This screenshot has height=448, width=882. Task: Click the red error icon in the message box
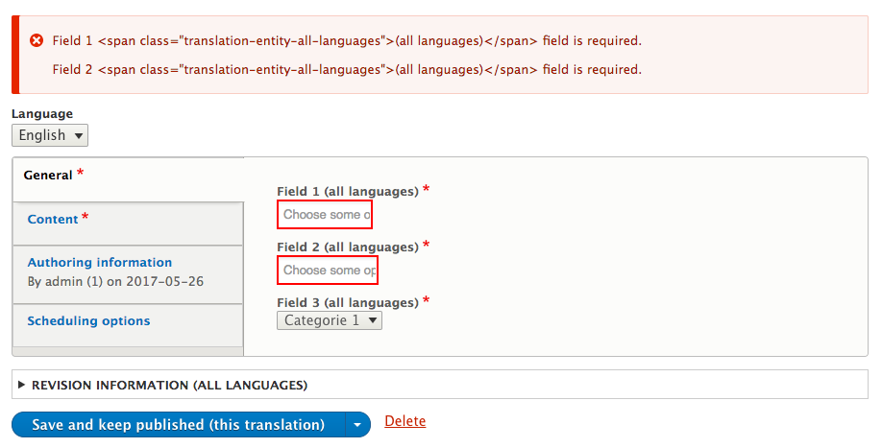coord(37,40)
